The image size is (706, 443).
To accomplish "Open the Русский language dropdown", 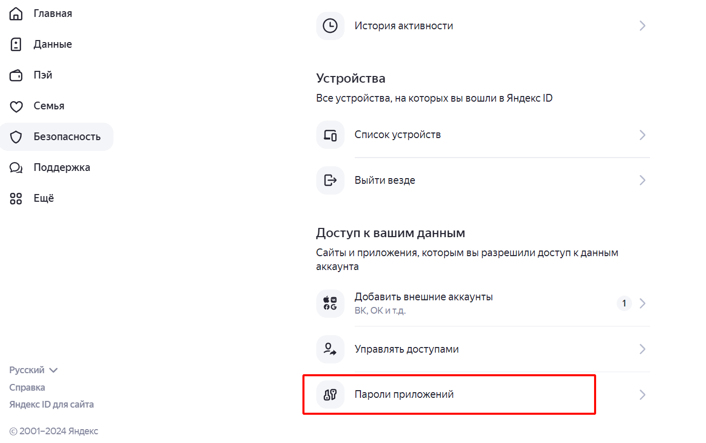I will [x=33, y=370].
